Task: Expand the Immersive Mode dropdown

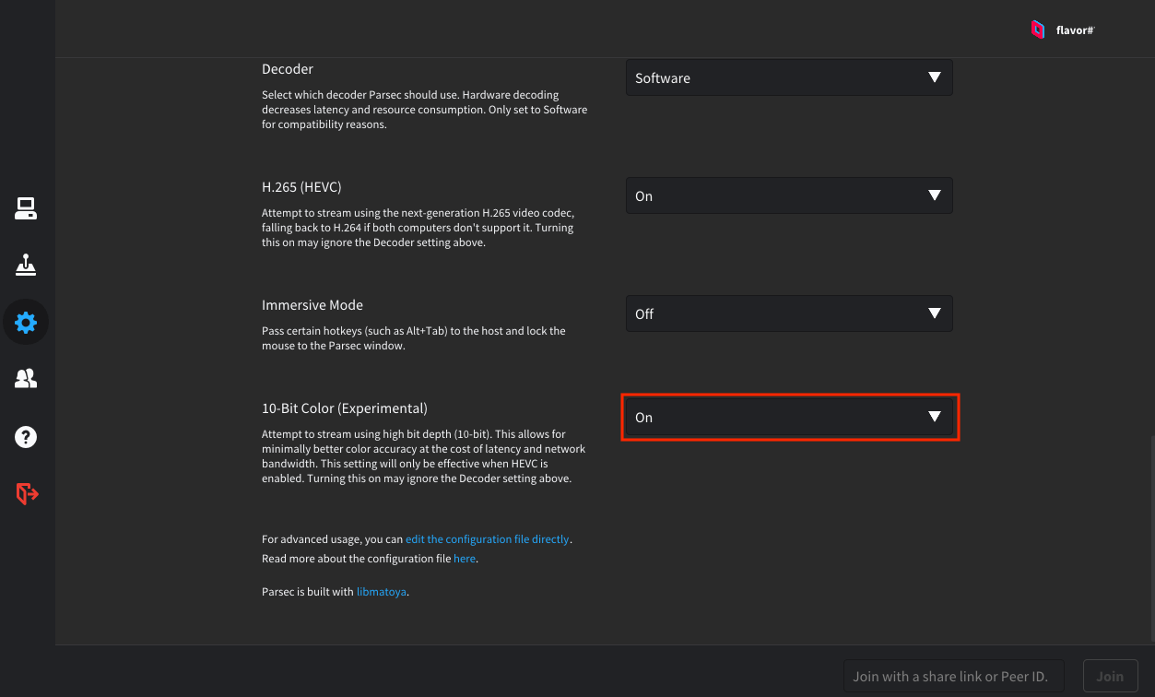Action: click(789, 314)
